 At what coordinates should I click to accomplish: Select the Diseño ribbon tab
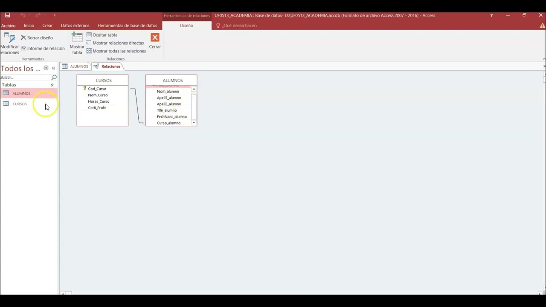pos(186,26)
